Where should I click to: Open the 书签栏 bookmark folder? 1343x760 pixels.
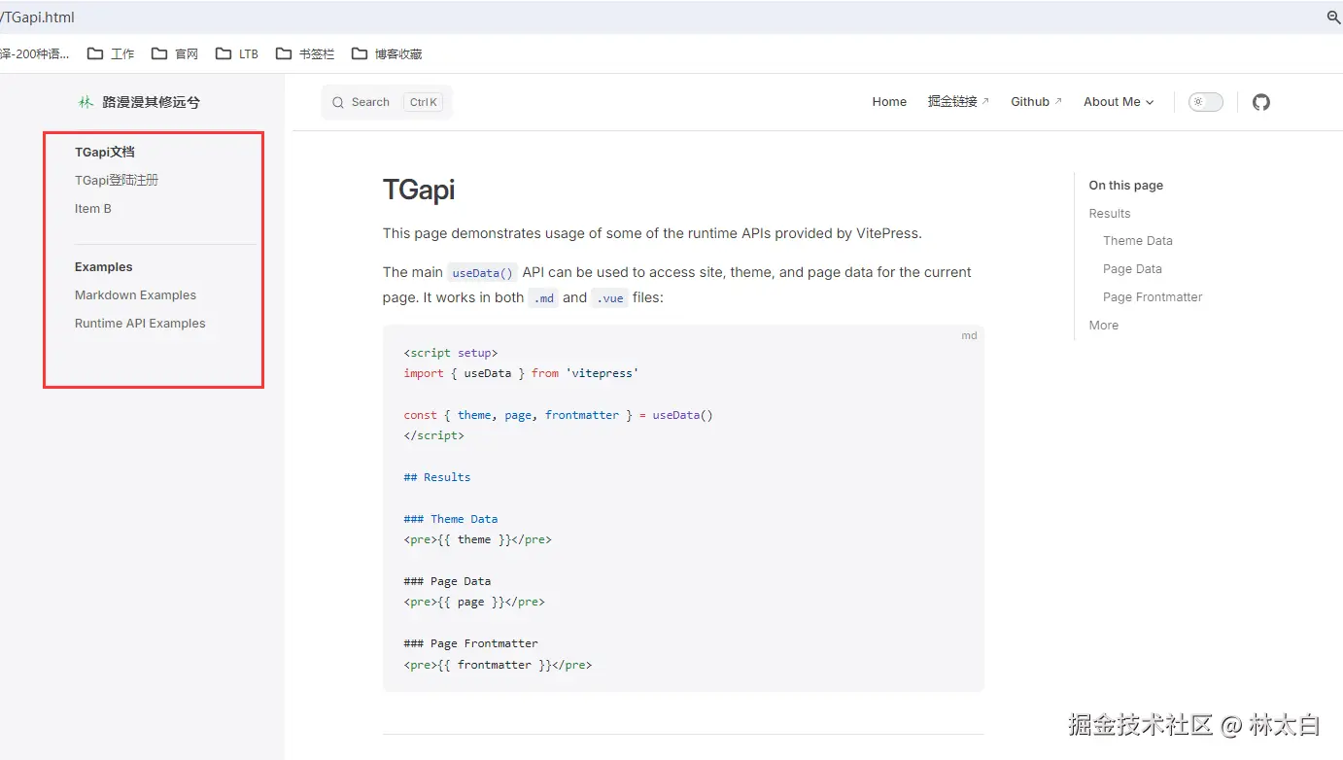305,54
